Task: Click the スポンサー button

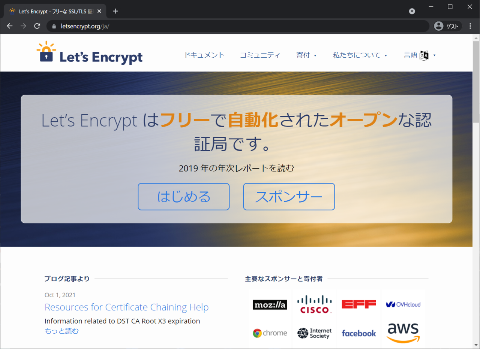Action: [x=289, y=197]
